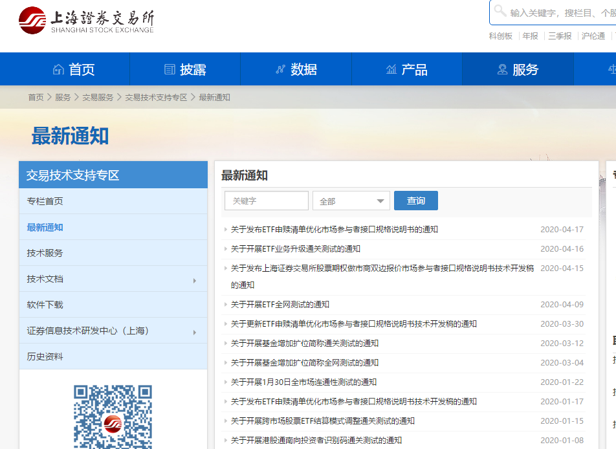616x449 pixels.
Task: Open 关于开展ETF全网测试的通知
Action: (280, 305)
